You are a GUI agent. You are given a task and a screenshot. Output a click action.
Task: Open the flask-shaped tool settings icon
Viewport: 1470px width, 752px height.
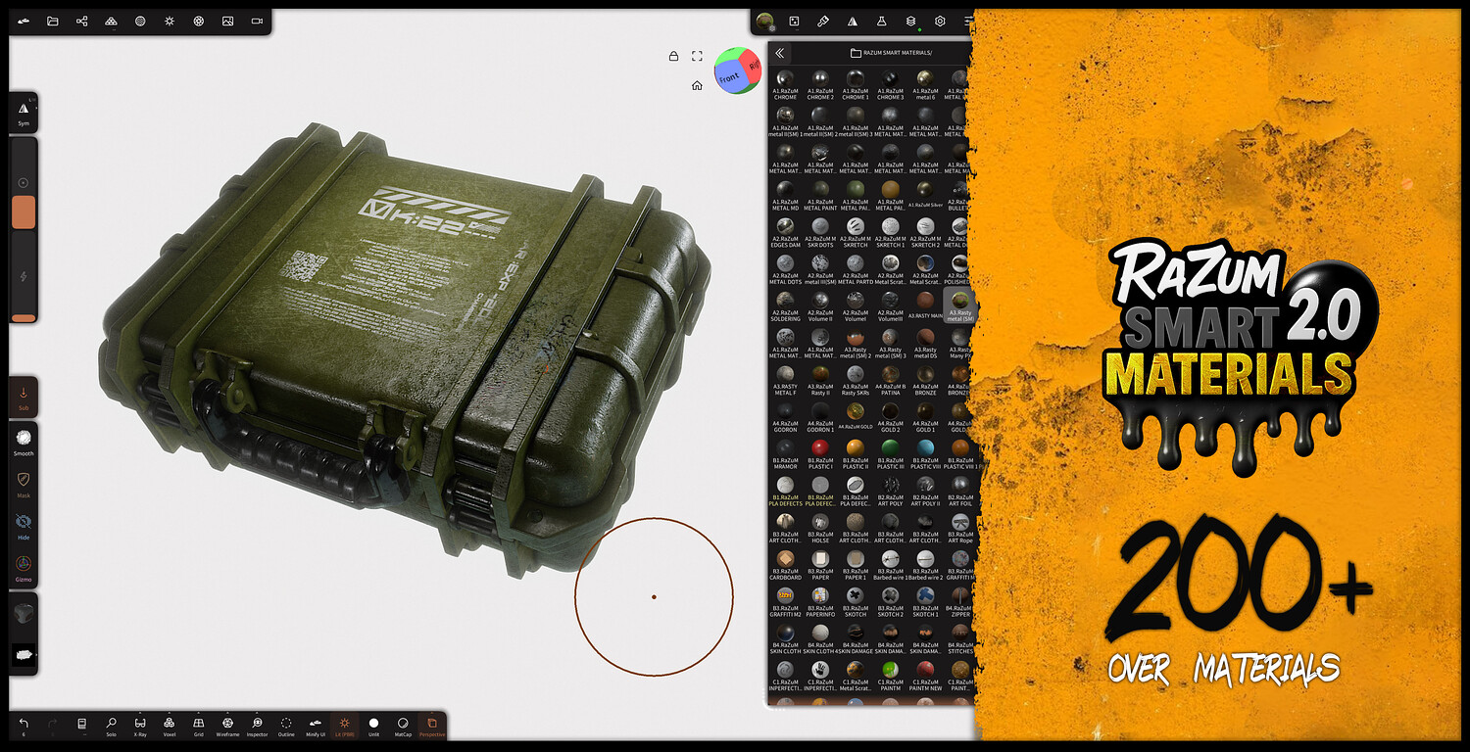(x=881, y=21)
